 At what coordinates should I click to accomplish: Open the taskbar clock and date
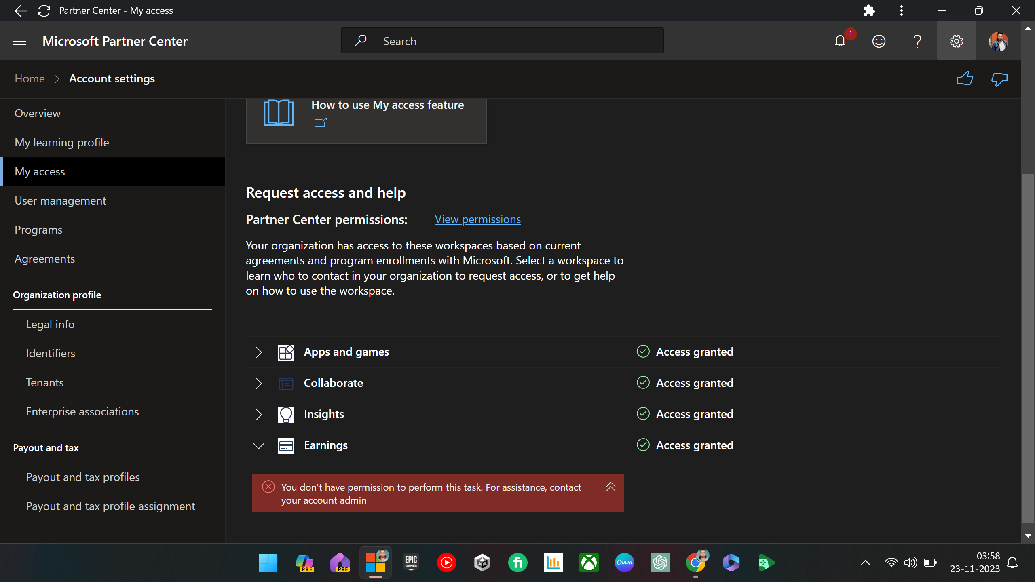(974, 563)
